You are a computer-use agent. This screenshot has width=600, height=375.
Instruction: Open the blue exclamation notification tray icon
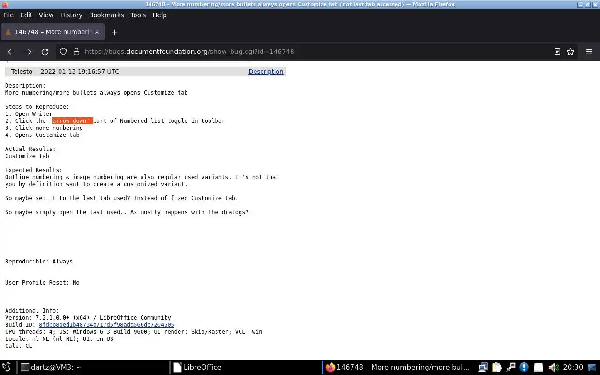point(524,367)
